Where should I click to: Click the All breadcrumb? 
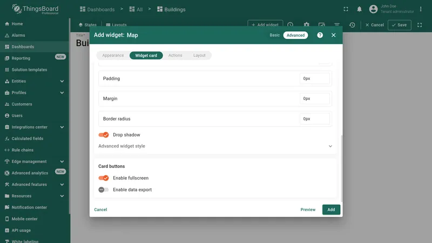pos(136,9)
